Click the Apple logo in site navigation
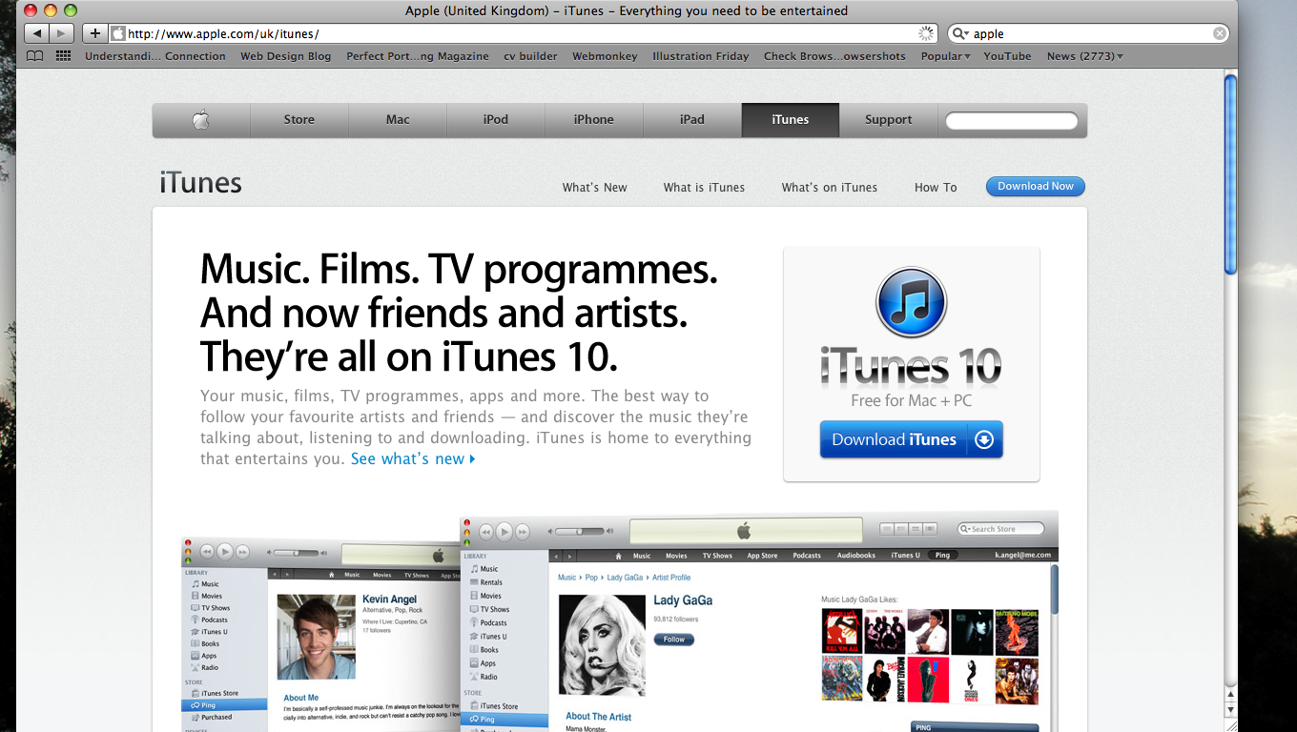 coord(200,119)
